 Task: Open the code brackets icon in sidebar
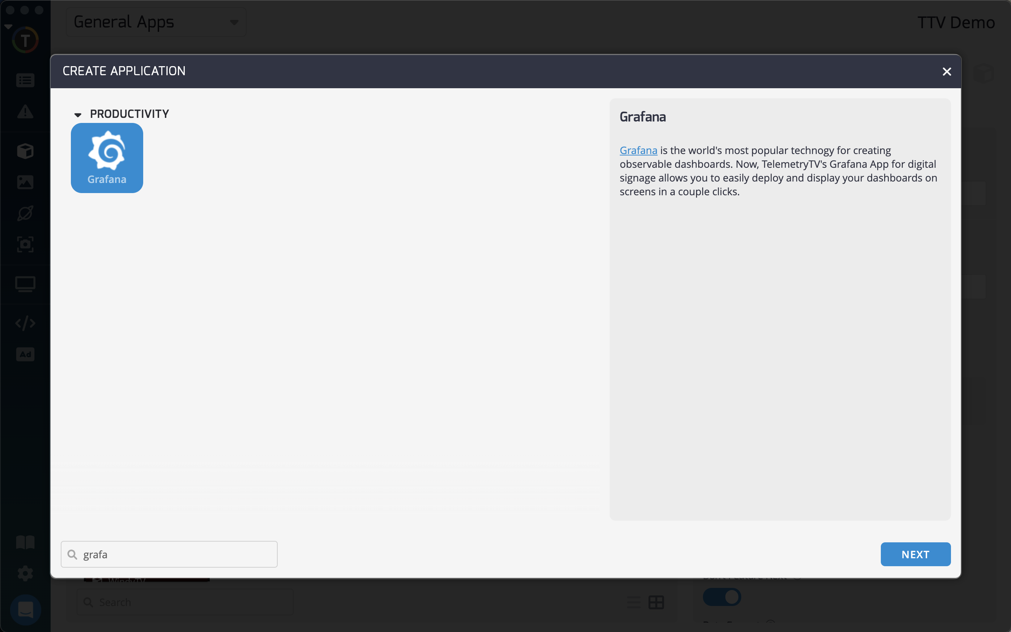(x=25, y=323)
